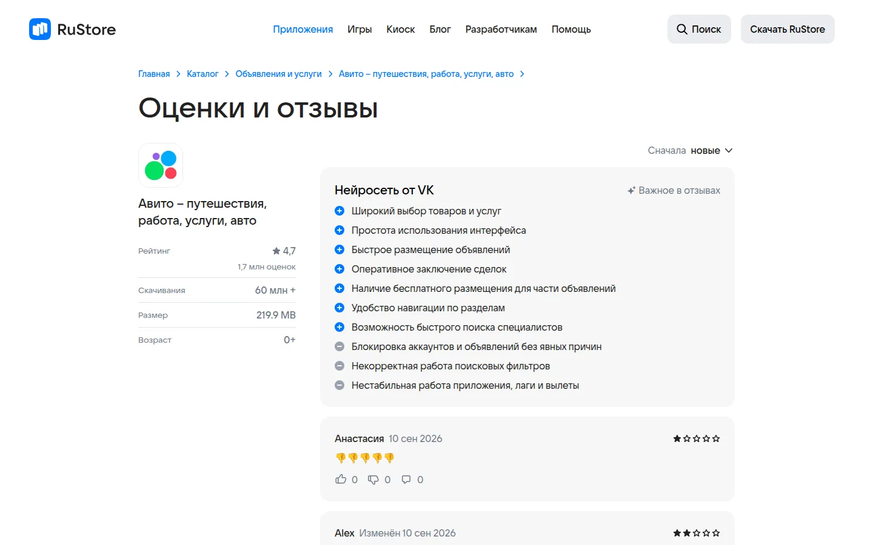Click the app title Авито – путешествия

click(202, 212)
